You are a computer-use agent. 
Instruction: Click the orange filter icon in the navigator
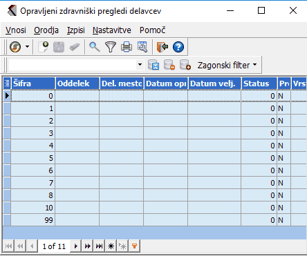[x=134, y=246]
